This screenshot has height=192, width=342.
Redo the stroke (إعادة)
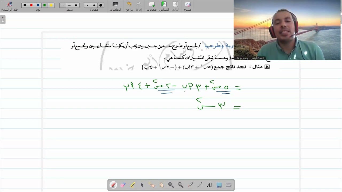(x=138, y=6)
